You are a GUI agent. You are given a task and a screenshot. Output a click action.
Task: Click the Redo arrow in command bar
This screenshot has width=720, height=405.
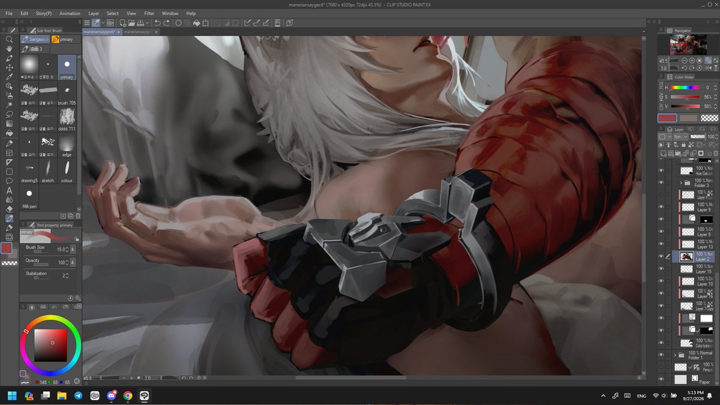(167, 23)
